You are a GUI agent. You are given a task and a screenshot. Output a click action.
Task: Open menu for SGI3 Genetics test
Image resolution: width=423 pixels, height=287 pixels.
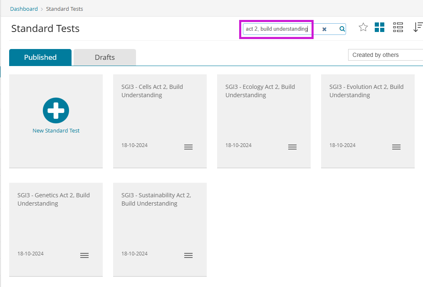84,255
